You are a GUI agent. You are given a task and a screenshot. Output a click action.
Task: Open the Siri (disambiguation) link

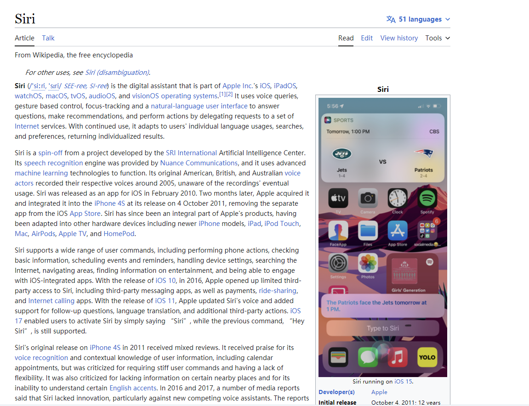117,73
